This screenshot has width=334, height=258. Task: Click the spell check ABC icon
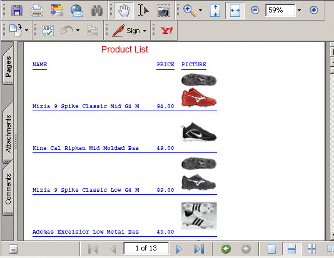48,31
